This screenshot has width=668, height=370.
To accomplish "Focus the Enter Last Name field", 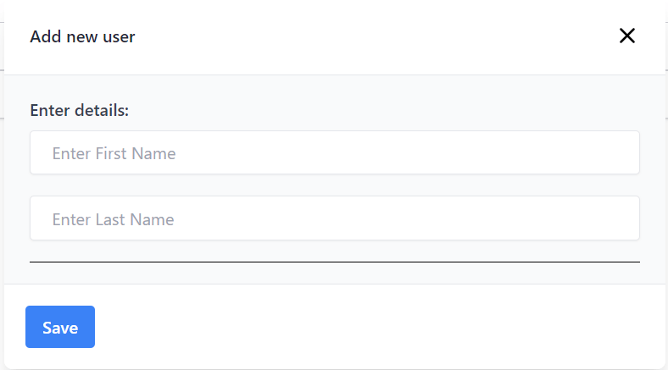I will (334, 219).
